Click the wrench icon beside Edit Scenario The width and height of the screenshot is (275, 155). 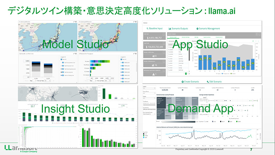(208, 82)
